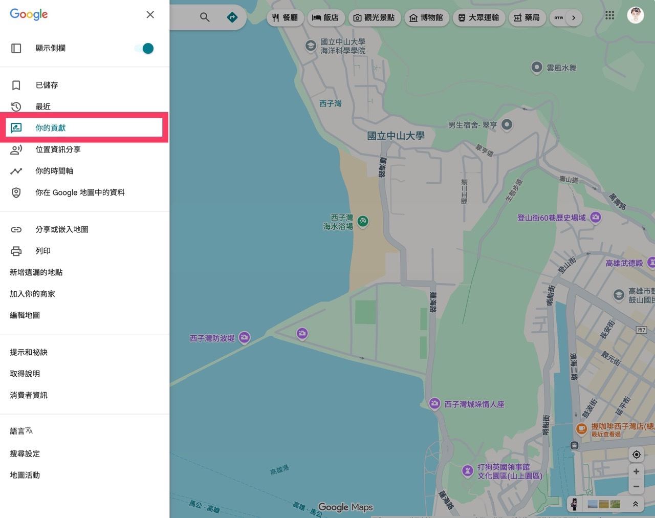
Task: Click the 西子灣海水浴場 beach marker
Action: click(x=362, y=221)
